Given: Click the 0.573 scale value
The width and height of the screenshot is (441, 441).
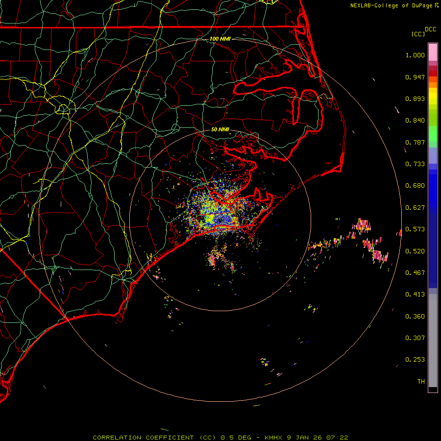Looking at the screenshot, I should (x=415, y=229).
